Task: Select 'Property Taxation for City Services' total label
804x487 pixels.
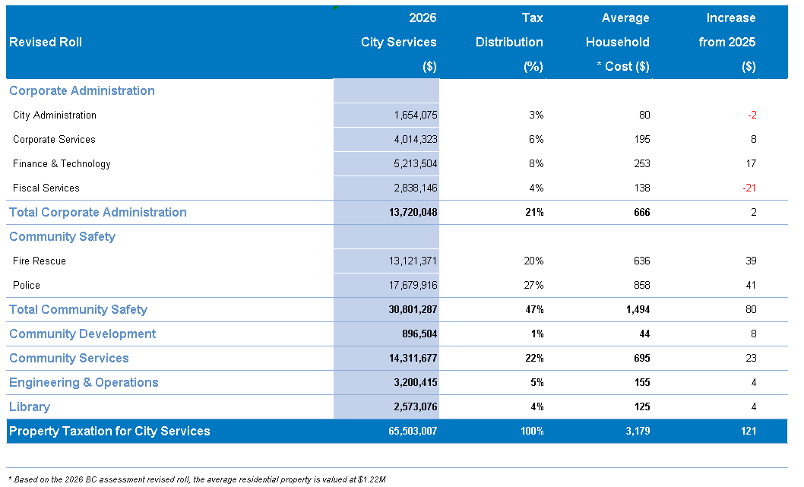Action: click(x=109, y=432)
